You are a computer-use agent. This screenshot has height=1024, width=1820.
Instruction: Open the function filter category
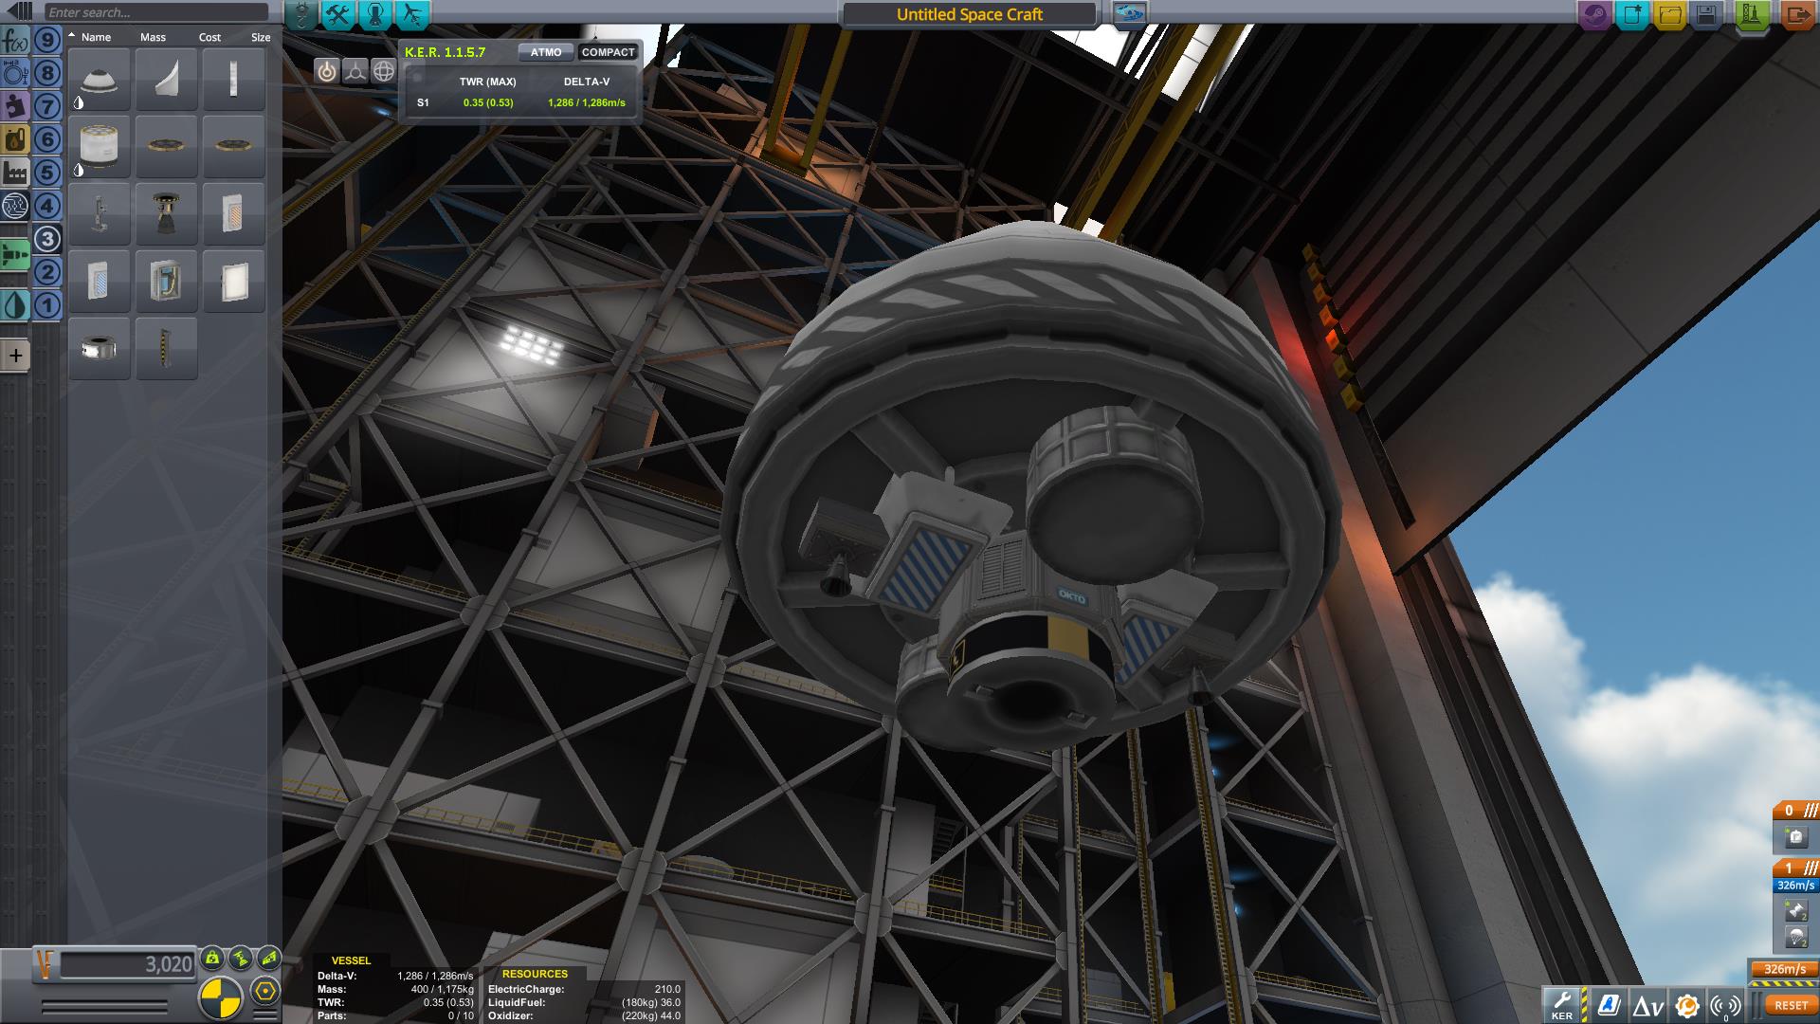coord(15,41)
